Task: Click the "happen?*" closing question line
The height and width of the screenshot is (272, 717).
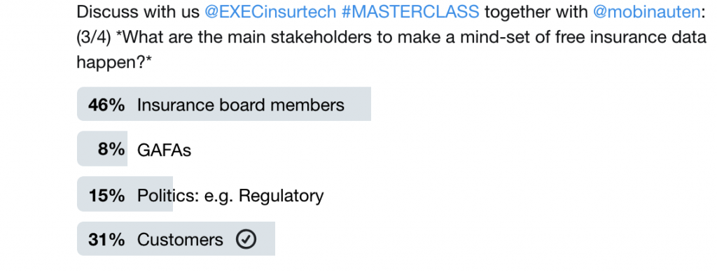Action: click(x=114, y=62)
